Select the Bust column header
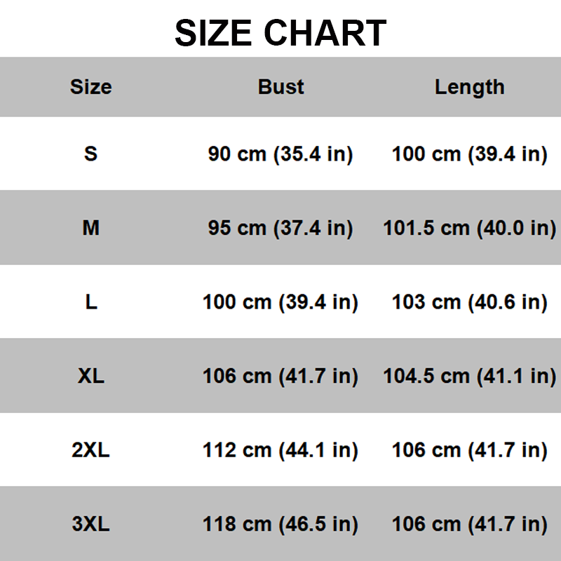 click(281, 87)
